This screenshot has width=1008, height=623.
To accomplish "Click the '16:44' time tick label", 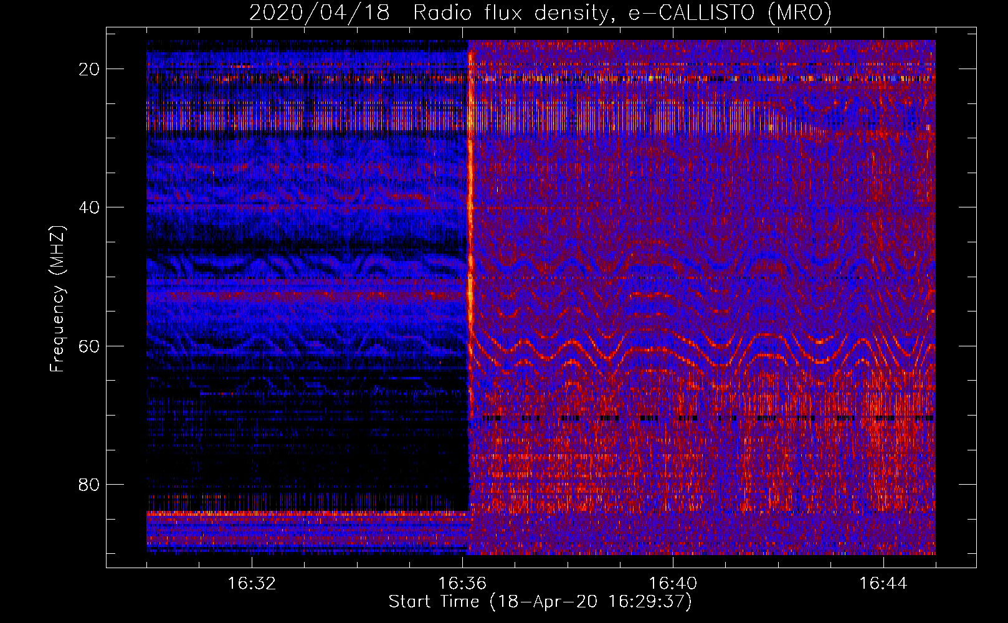I will [883, 584].
